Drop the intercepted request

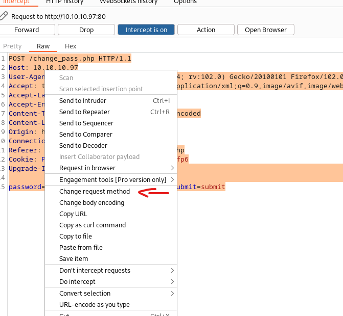tap(86, 30)
